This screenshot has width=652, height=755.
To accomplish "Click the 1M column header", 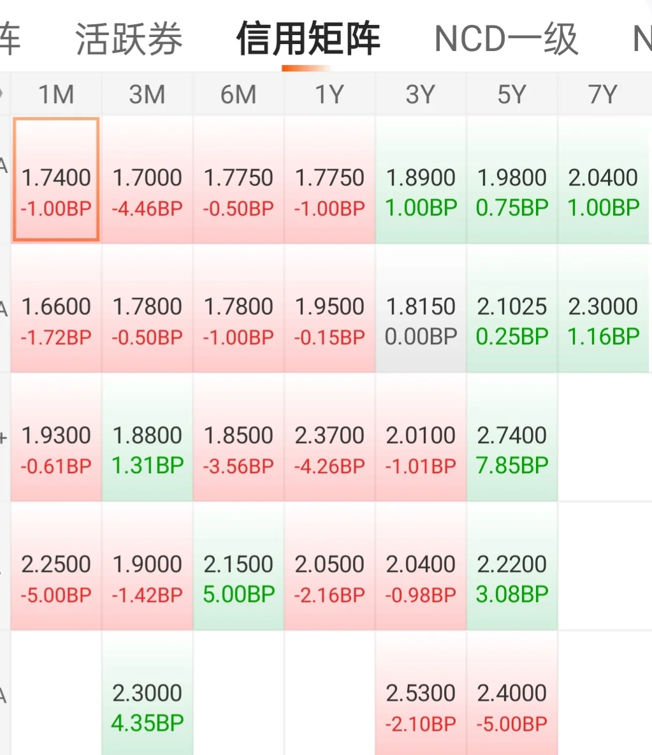I will tap(56, 94).
